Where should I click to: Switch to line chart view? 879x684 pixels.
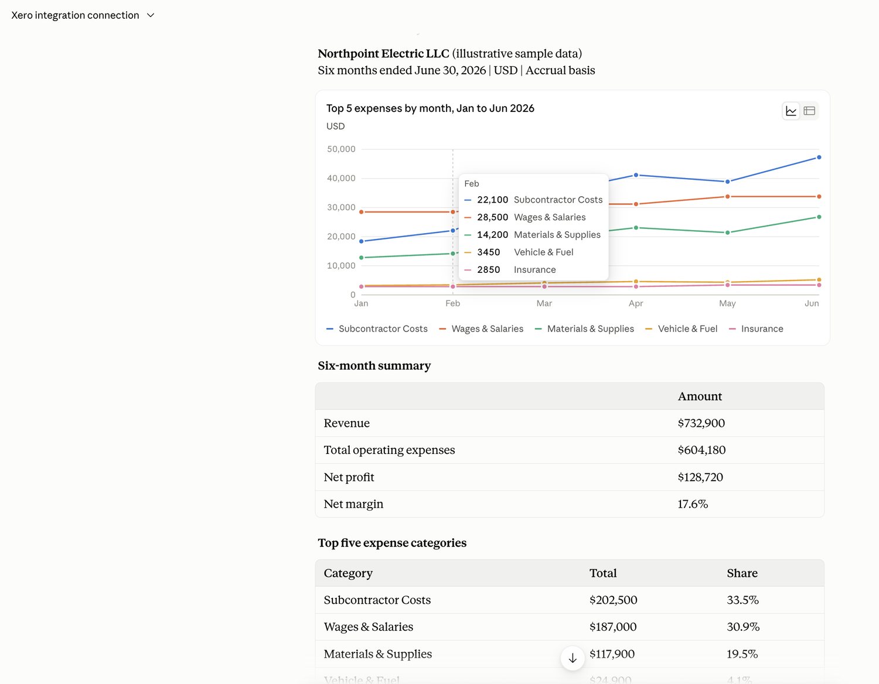pos(791,111)
